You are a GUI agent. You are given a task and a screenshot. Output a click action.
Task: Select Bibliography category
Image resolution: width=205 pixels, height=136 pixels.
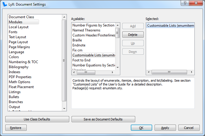18,67
